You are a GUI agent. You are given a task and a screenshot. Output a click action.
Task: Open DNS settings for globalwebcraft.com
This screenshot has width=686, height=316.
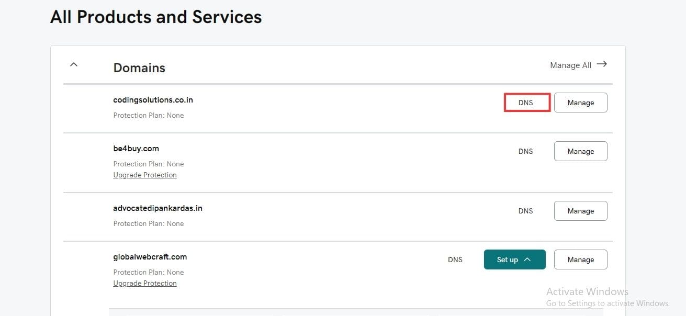pyautogui.click(x=455, y=259)
